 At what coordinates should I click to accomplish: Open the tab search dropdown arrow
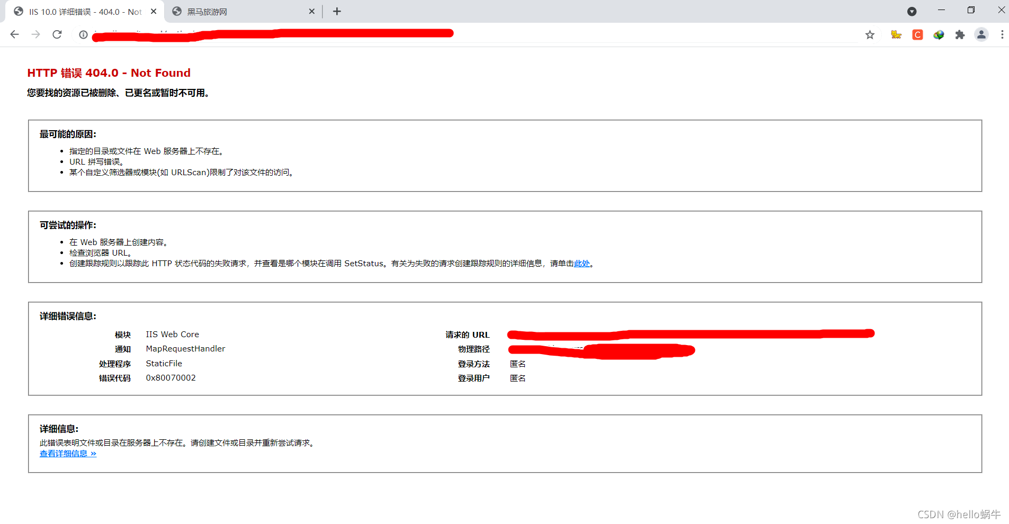coord(912,11)
